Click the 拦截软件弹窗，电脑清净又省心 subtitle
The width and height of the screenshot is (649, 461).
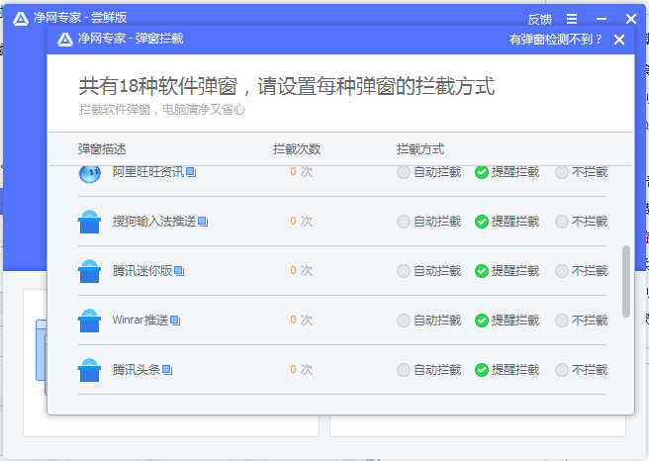(162, 110)
